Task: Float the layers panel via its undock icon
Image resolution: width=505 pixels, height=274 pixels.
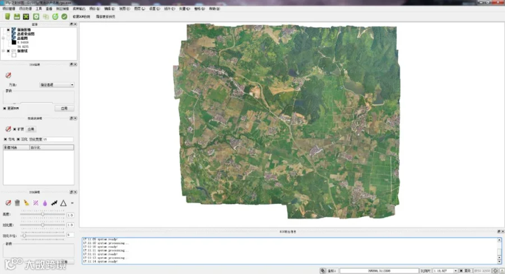Action: 71,24
